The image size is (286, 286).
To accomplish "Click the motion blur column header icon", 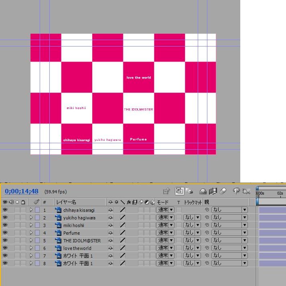I will (141, 202).
